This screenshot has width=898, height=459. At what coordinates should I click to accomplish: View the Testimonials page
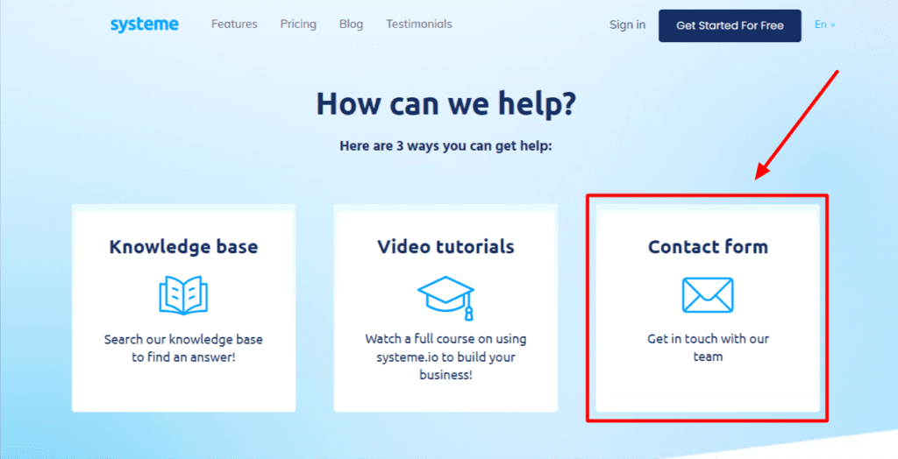418,24
